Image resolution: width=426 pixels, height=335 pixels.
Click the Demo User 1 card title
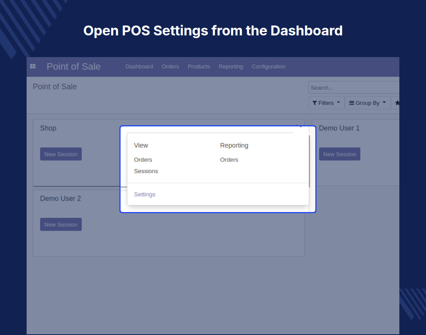(339, 128)
